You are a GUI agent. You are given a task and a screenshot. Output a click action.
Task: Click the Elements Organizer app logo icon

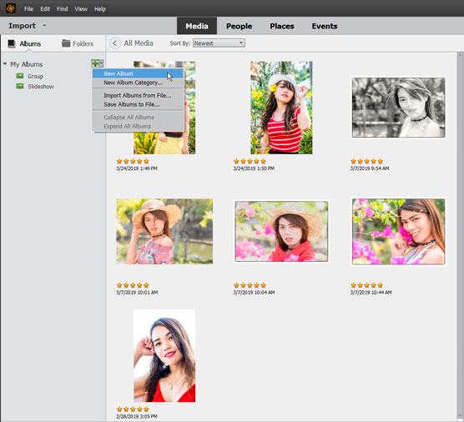(11, 8)
